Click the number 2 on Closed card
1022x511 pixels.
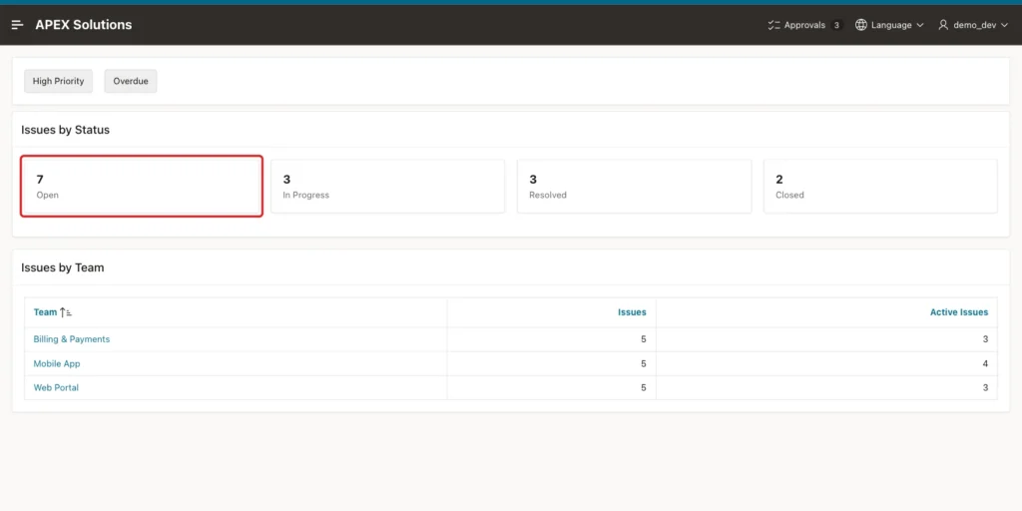point(778,180)
